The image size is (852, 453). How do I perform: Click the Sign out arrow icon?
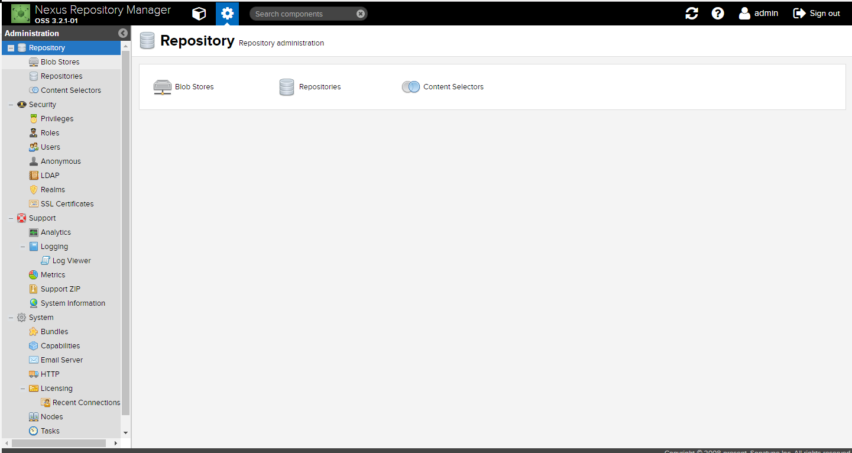pyautogui.click(x=799, y=13)
